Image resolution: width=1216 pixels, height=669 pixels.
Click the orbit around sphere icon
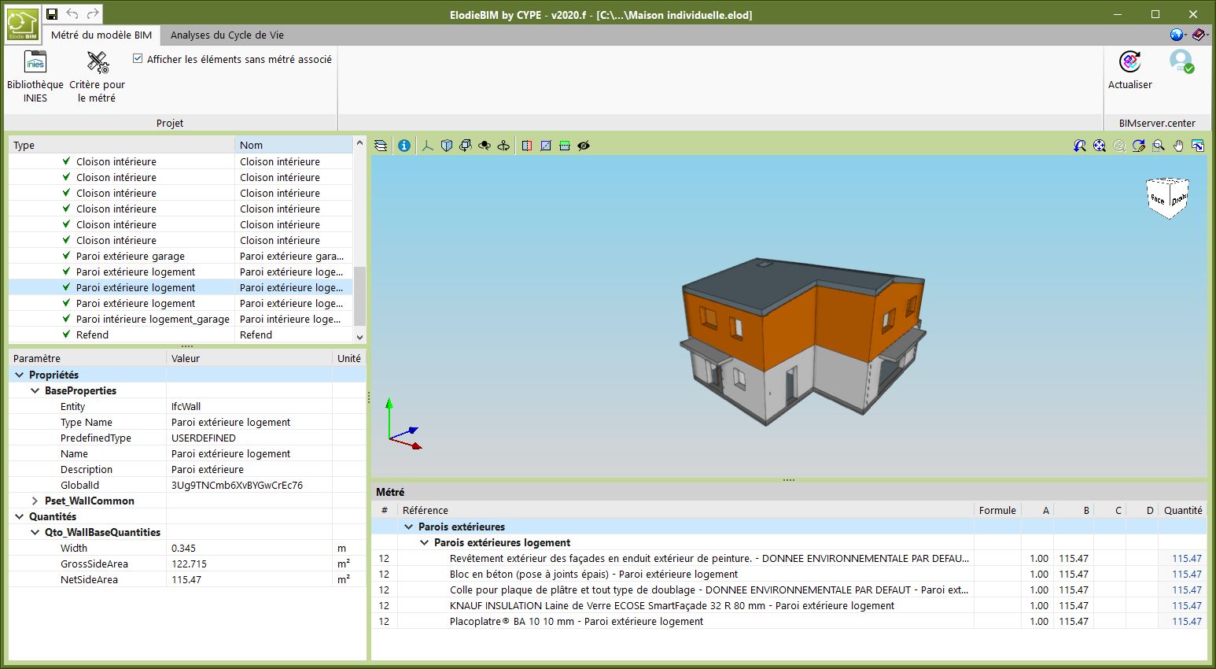(485, 146)
